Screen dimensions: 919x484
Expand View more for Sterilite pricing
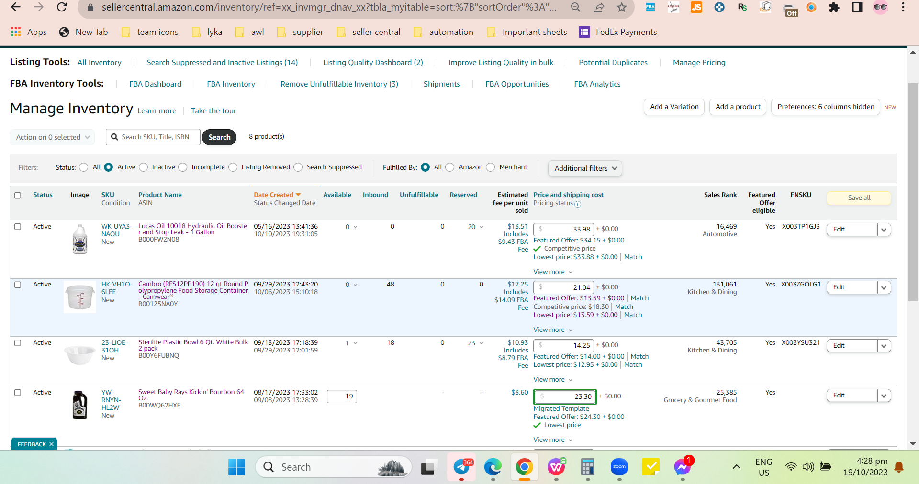pos(553,380)
